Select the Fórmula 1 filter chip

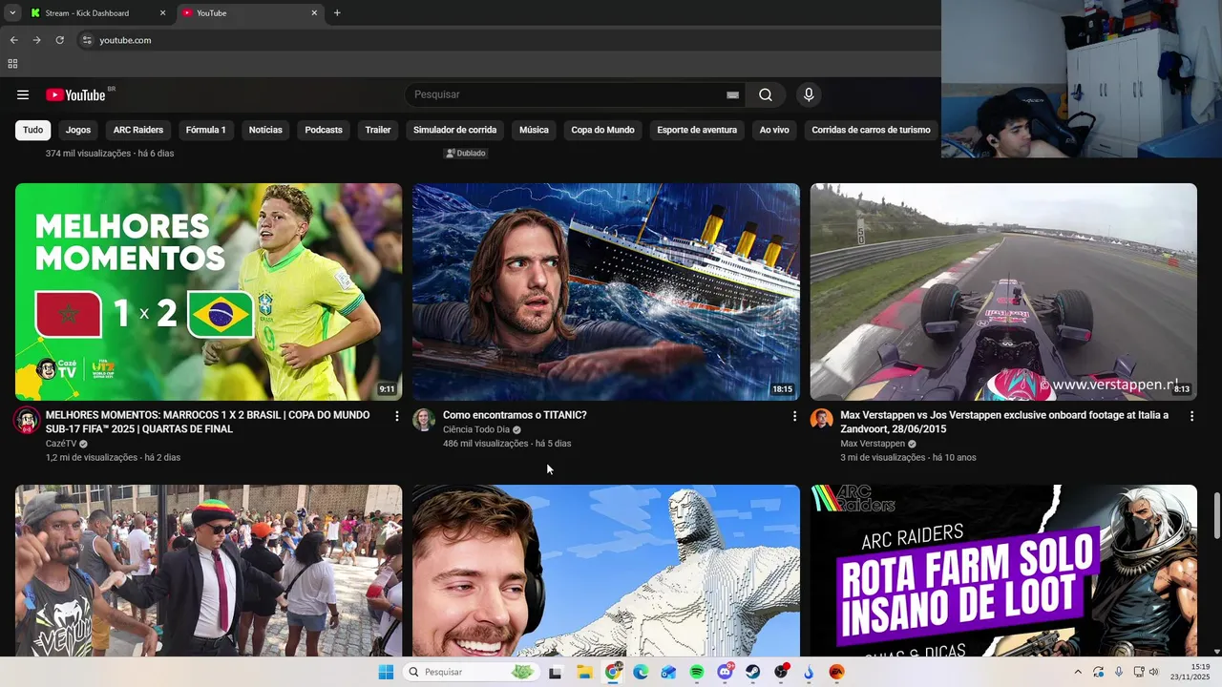tap(205, 130)
